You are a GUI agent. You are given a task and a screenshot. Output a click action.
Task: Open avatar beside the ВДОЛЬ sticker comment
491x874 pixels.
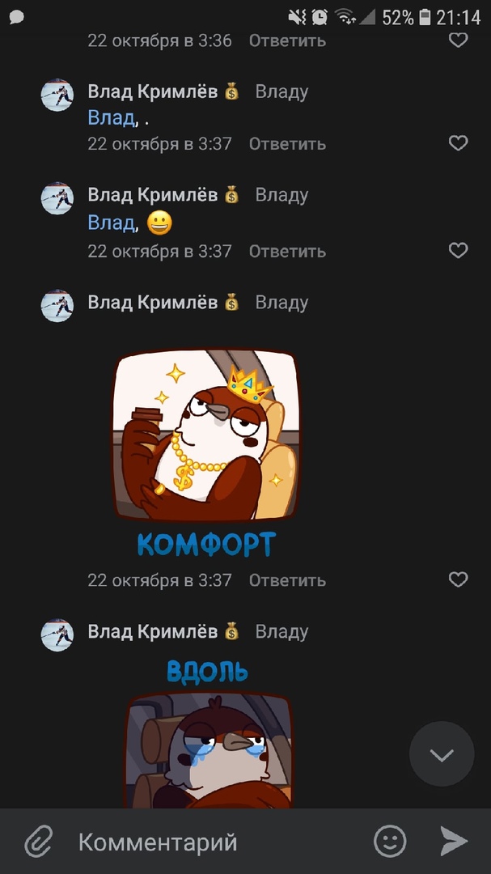coord(57,635)
